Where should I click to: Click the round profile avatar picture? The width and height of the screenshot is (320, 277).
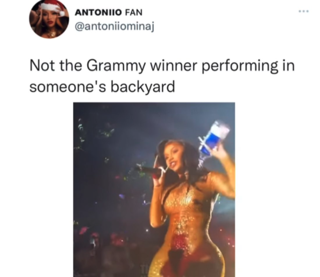[x=49, y=19]
